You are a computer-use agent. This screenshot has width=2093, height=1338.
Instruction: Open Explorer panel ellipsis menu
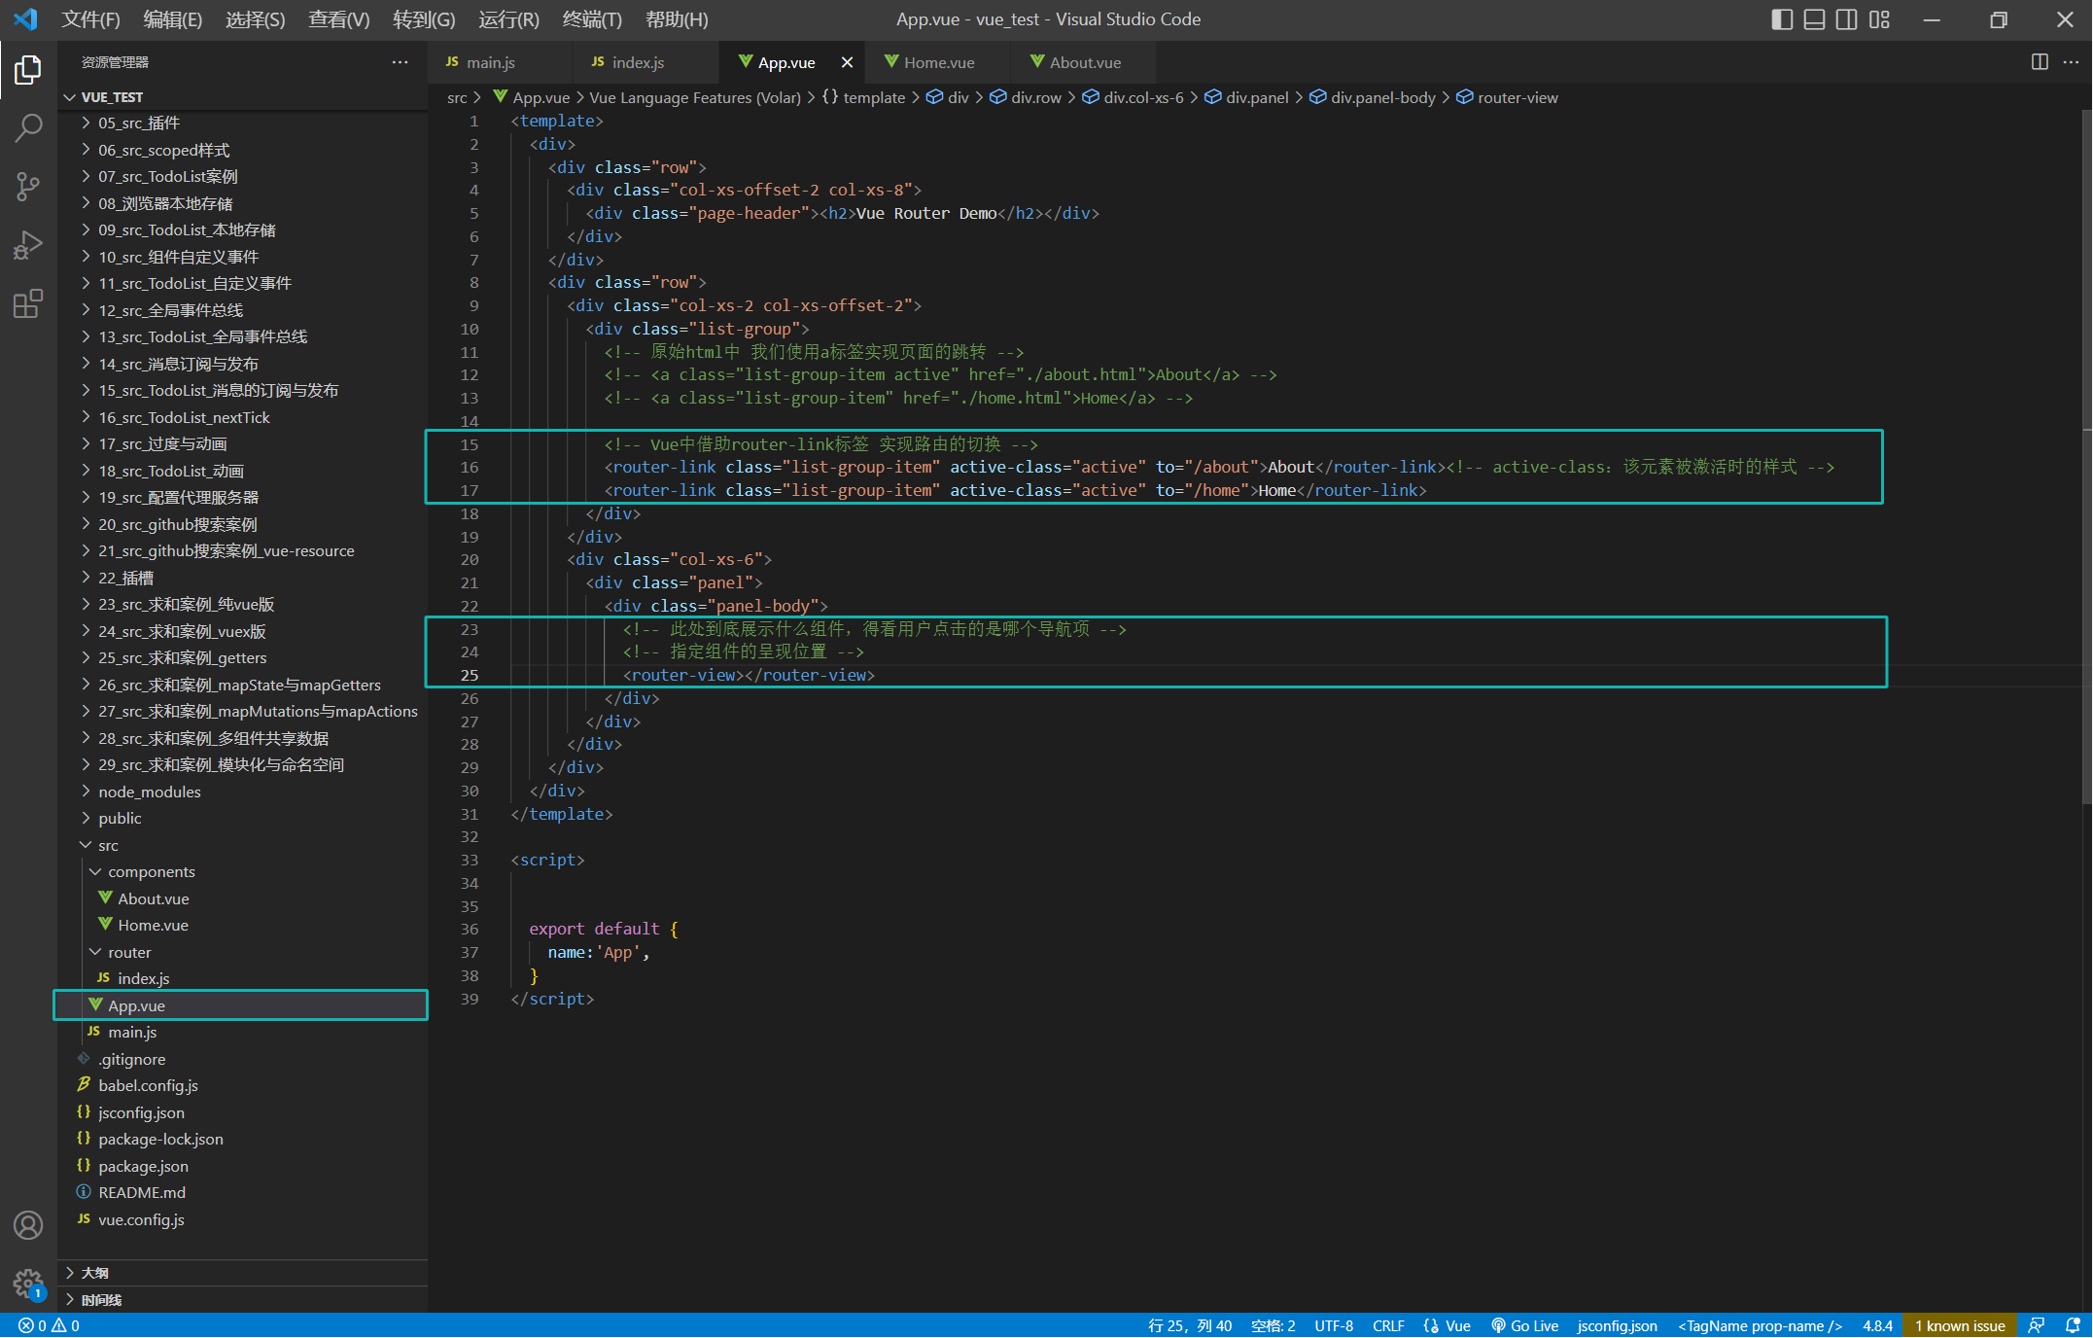click(x=400, y=62)
